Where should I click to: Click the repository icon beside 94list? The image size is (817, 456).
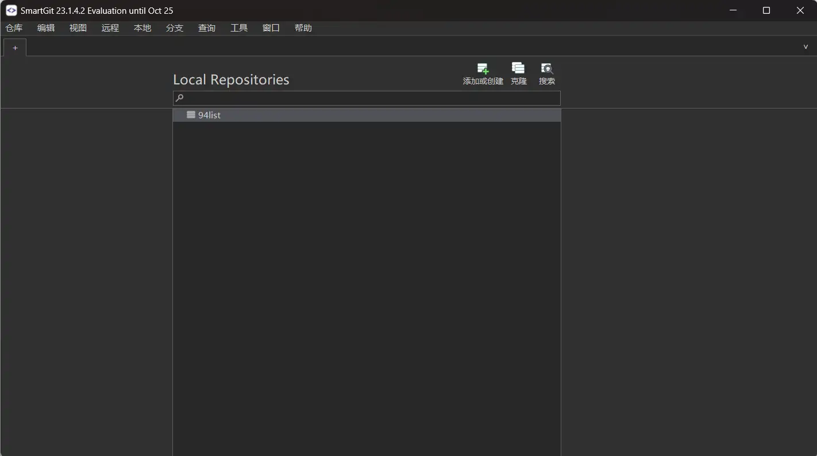[191, 115]
